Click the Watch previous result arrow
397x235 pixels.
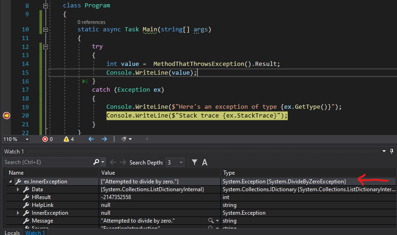[x=113, y=162]
